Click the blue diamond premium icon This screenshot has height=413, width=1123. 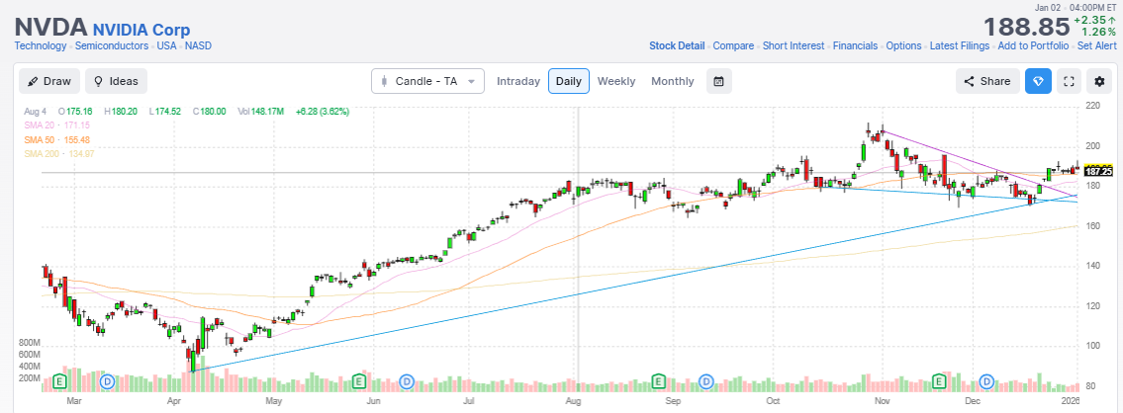coord(1038,81)
